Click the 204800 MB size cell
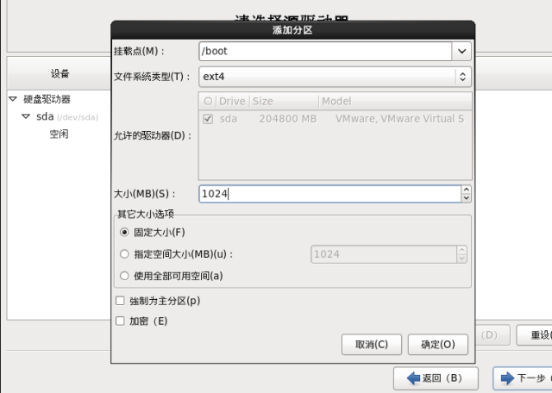 tap(287, 119)
